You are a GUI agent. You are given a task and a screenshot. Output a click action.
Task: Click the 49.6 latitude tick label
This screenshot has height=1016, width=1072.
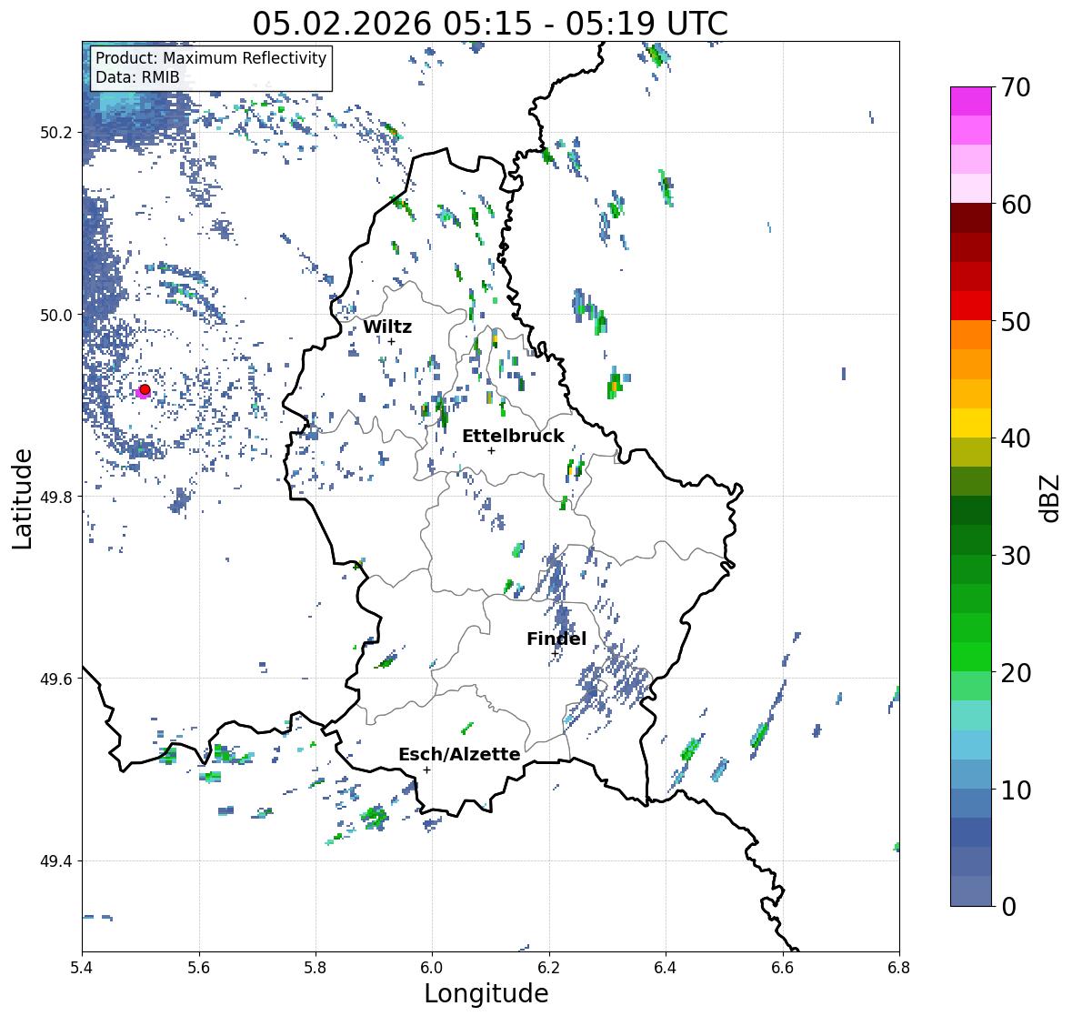(55, 679)
